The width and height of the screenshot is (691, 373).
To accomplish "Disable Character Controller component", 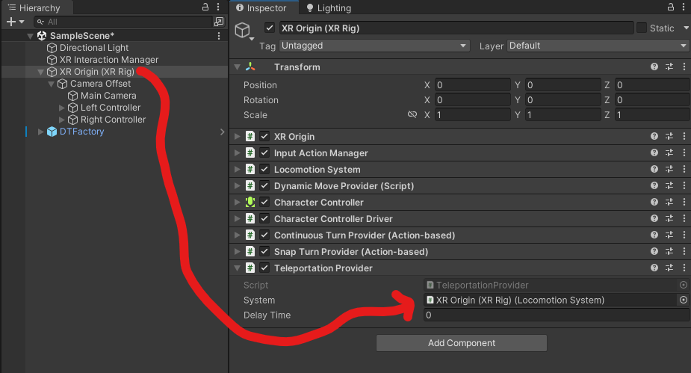I will pyautogui.click(x=264, y=202).
